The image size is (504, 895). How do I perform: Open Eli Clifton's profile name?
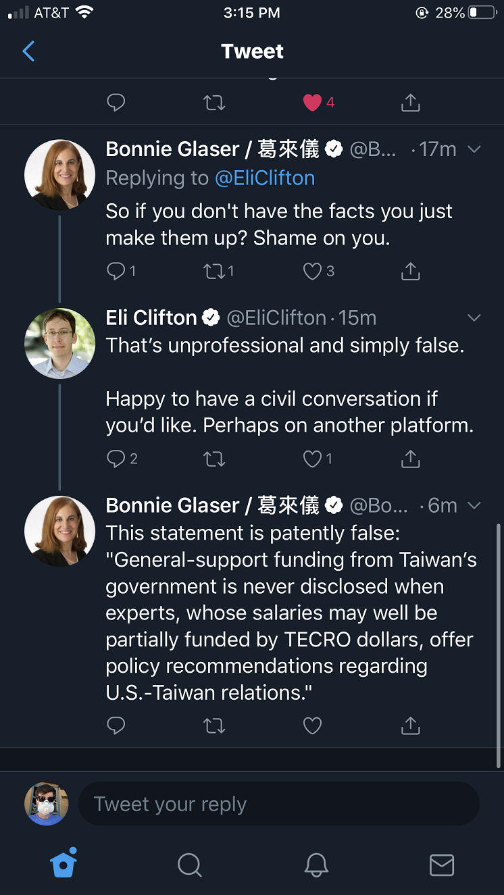coord(151,317)
